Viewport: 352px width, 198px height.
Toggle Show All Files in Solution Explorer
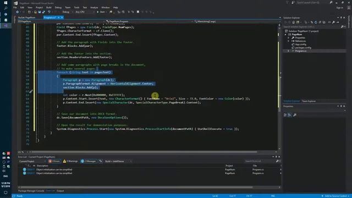point(324,22)
